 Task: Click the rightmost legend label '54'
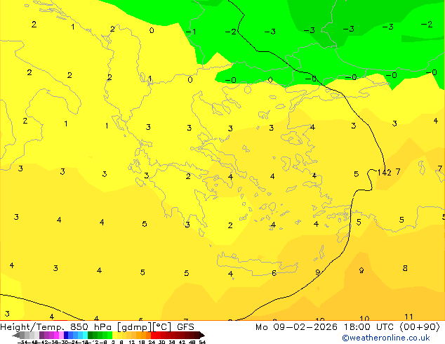pos(202,342)
